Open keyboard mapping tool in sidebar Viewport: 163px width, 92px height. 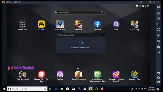[x=158, y=13]
